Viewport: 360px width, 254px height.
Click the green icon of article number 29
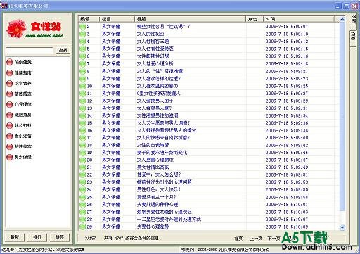click(82, 227)
